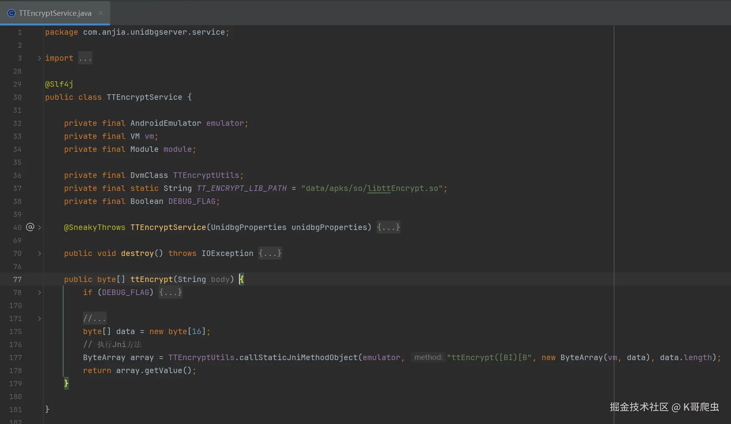Click line number 30 in the gutter
The width and height of the screenshot is (731, 424).
click(x=17, y=97)
